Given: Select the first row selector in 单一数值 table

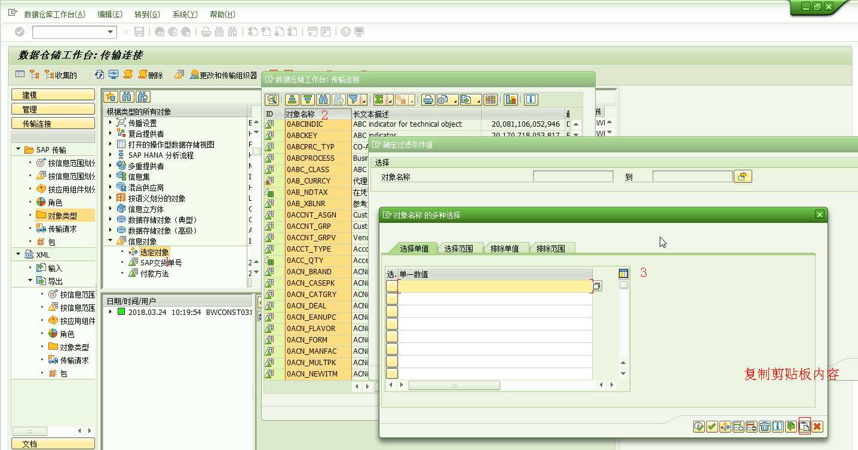Looking at the screenshot, I should [391, 286].
